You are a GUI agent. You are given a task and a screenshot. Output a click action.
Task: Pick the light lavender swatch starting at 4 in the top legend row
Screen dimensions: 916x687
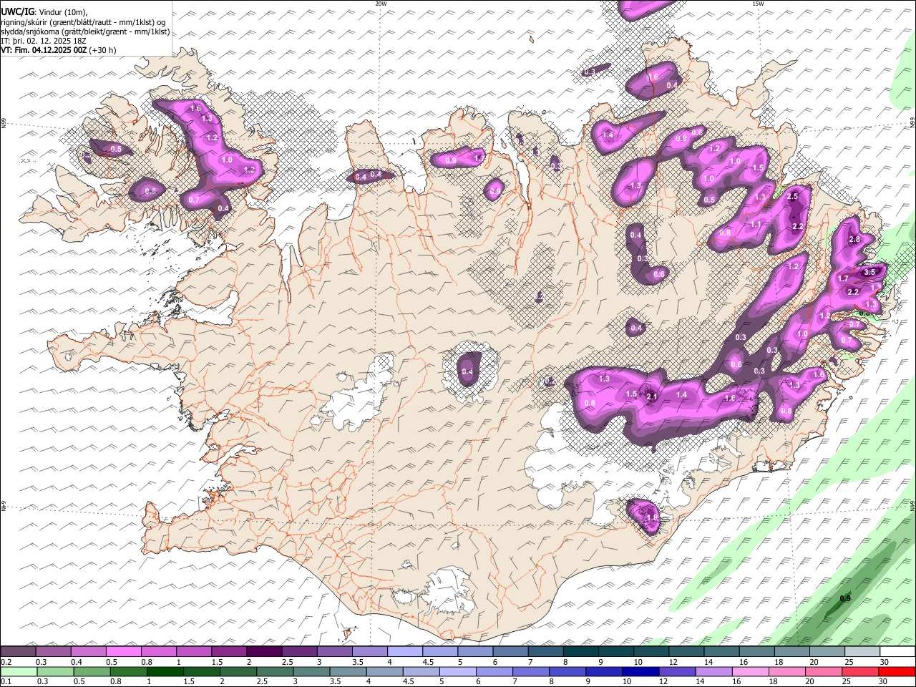tap(404, 652)
